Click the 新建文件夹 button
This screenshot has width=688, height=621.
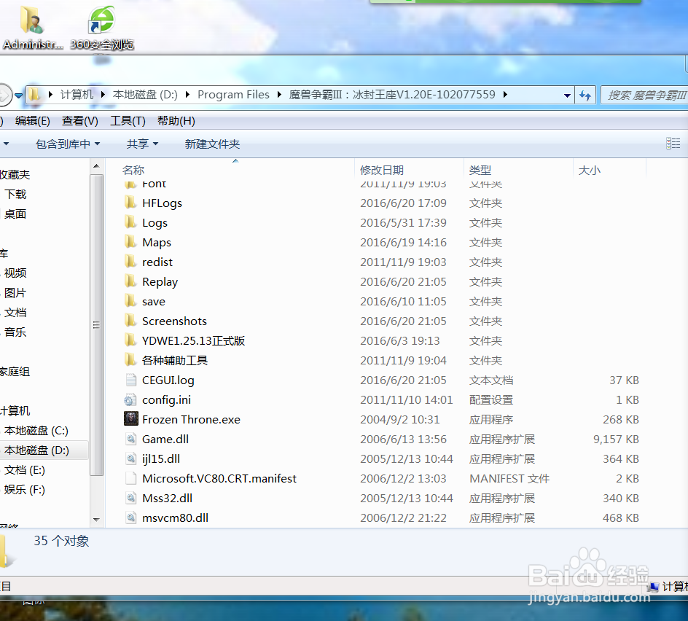coord(212,144)
